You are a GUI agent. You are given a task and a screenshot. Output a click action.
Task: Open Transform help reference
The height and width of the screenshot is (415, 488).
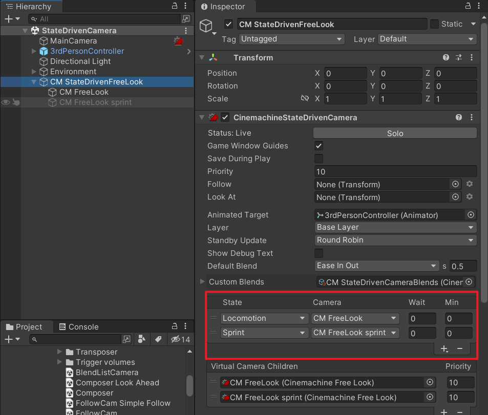tap(446, 57)
